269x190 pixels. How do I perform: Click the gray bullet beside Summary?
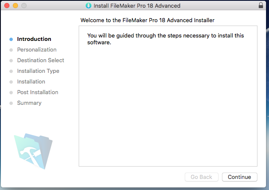click(x=11, y=103)
